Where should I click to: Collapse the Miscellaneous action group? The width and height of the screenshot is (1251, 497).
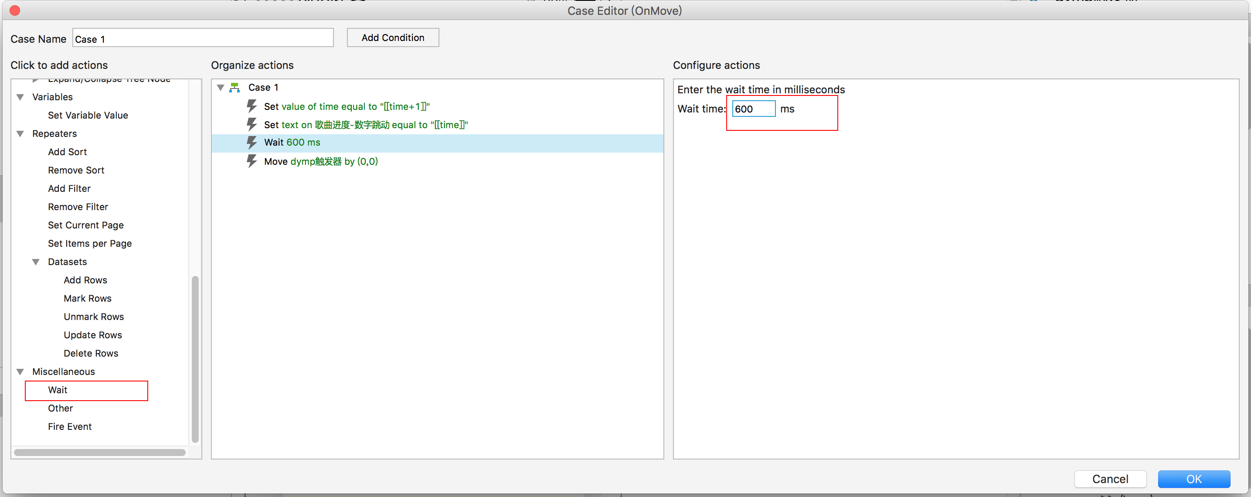pos(20,371)
